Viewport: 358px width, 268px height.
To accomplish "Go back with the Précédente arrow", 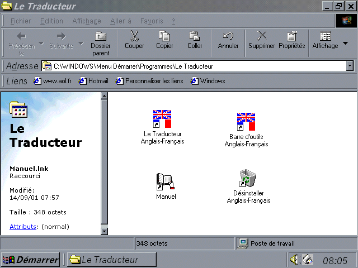I will click(21, 43).
